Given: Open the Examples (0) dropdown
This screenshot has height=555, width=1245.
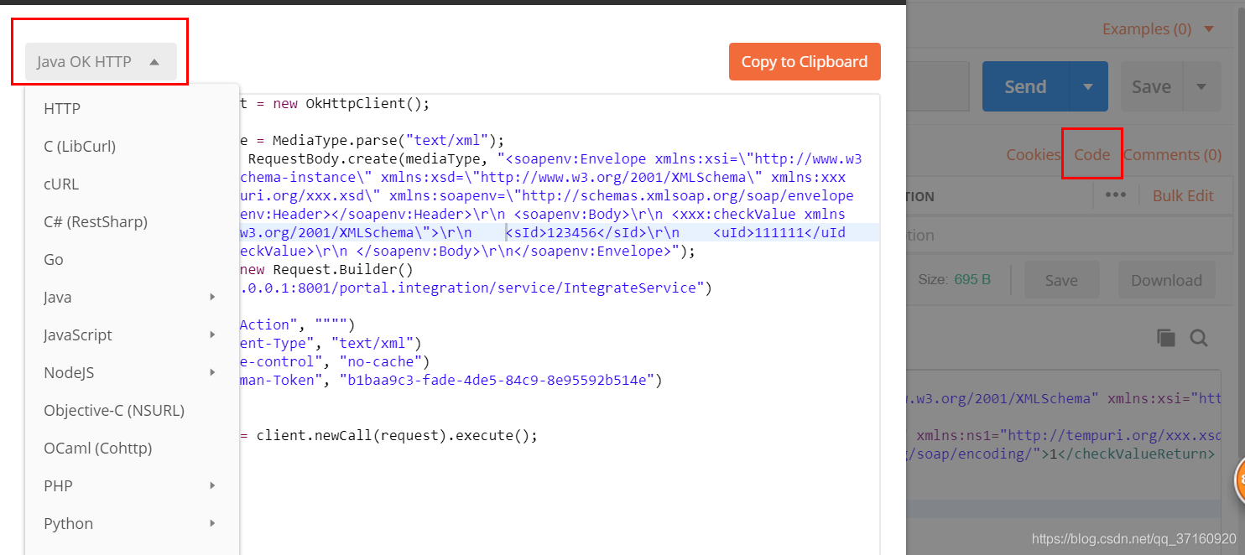Looking at the screenshot, I should pos(1158,29).
